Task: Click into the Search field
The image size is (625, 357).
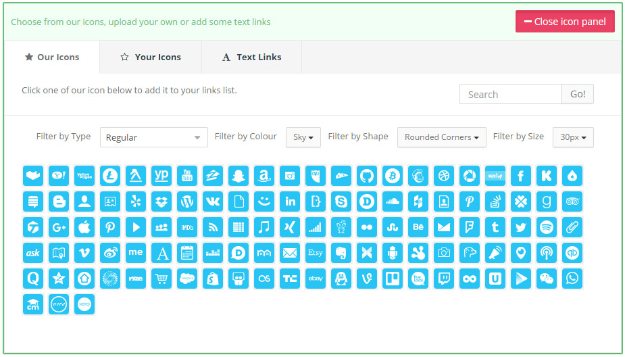Action: pos(510,95)
